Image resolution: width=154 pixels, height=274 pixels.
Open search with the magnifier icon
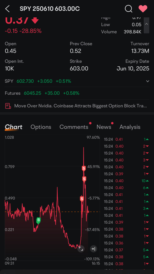pyautogui.click(x=128, y=9)
